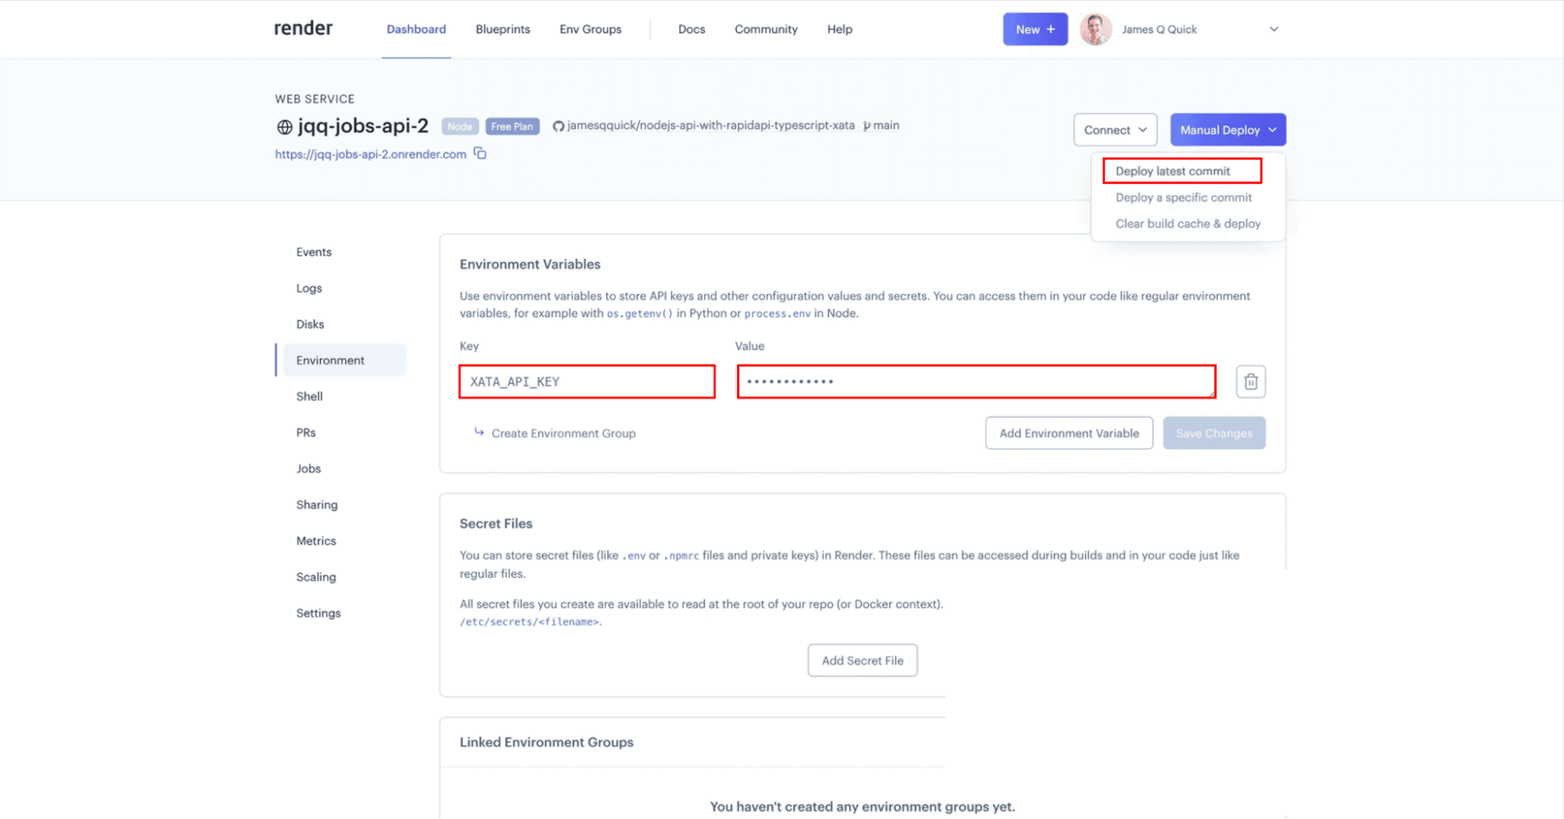The width and height of the screenshot is (1564, 819).
Task: Click the Secret Files heading
Action: click(x=496, y=523)
